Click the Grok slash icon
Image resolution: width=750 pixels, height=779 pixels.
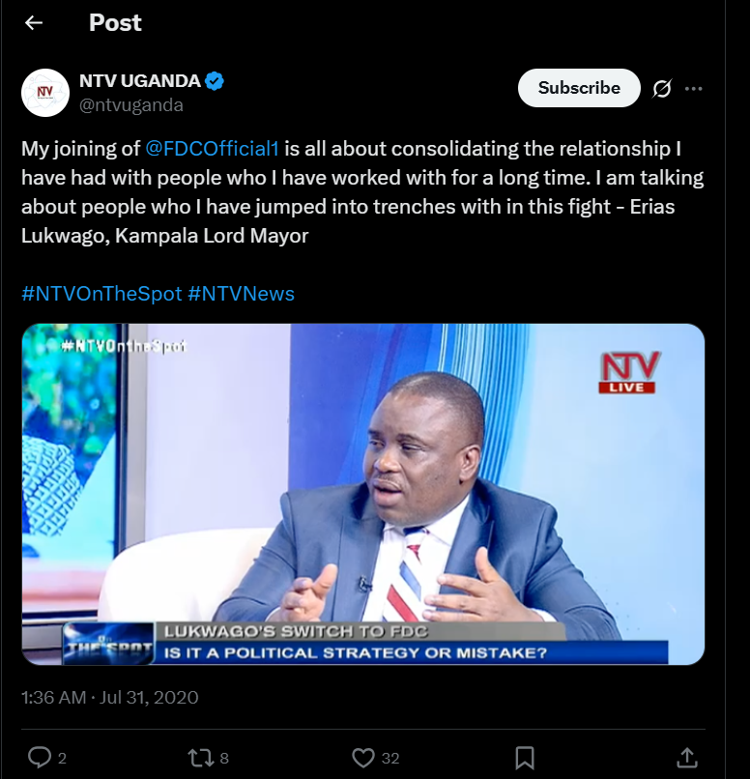pyautogui.click(x=662, y=89)
